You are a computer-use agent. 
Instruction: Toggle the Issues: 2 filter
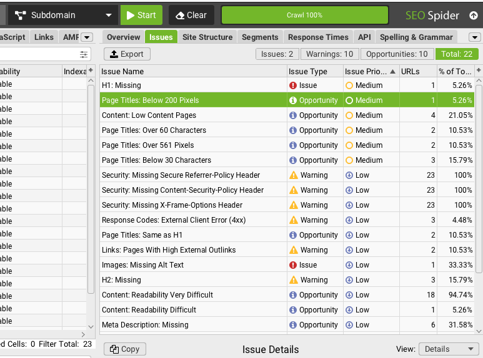tap(277, 54)
